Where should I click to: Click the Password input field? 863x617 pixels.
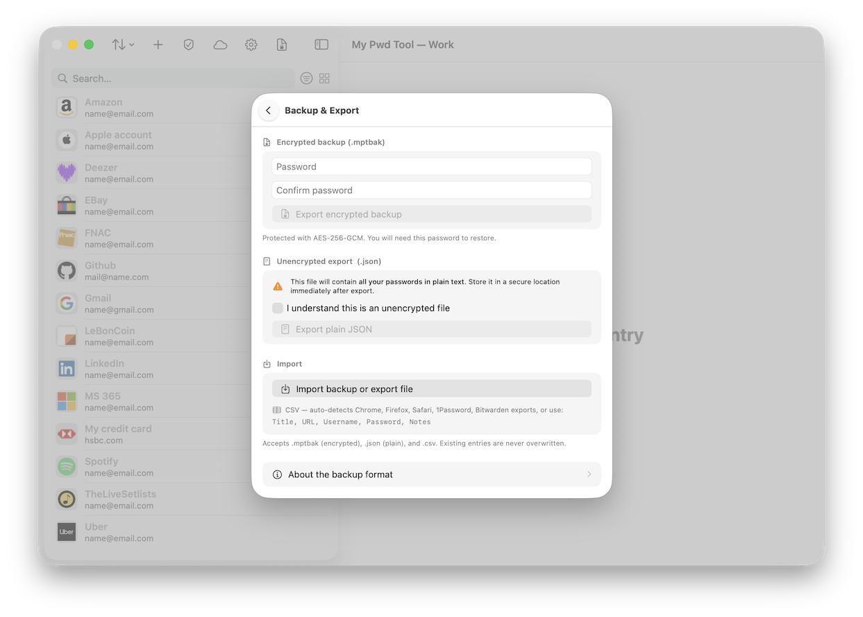pos(432,167)
